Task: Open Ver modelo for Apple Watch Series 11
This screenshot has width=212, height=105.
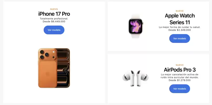Action: pyautogui.click(x=179, y=39)
